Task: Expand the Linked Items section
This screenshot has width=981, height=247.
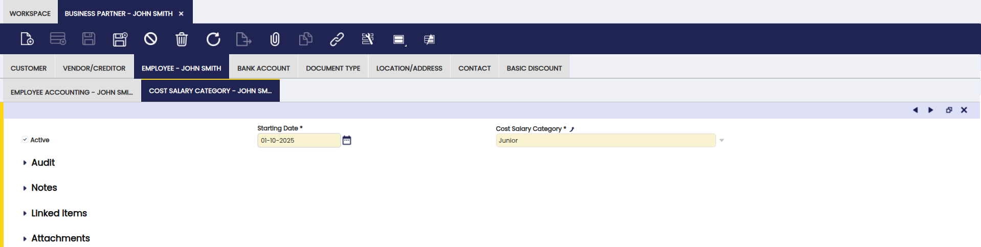Action: [59, 213]
